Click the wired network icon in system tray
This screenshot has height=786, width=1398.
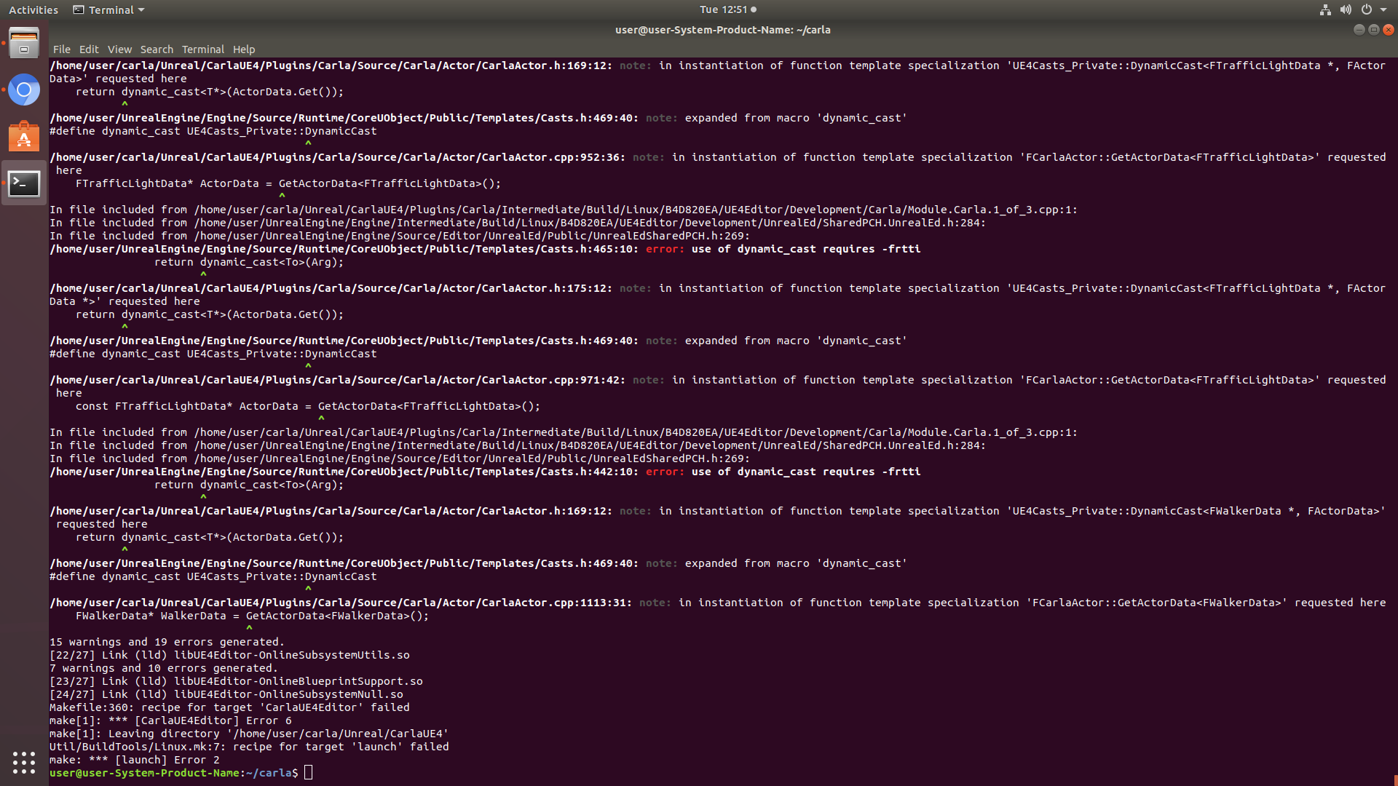coord(1324,9)
